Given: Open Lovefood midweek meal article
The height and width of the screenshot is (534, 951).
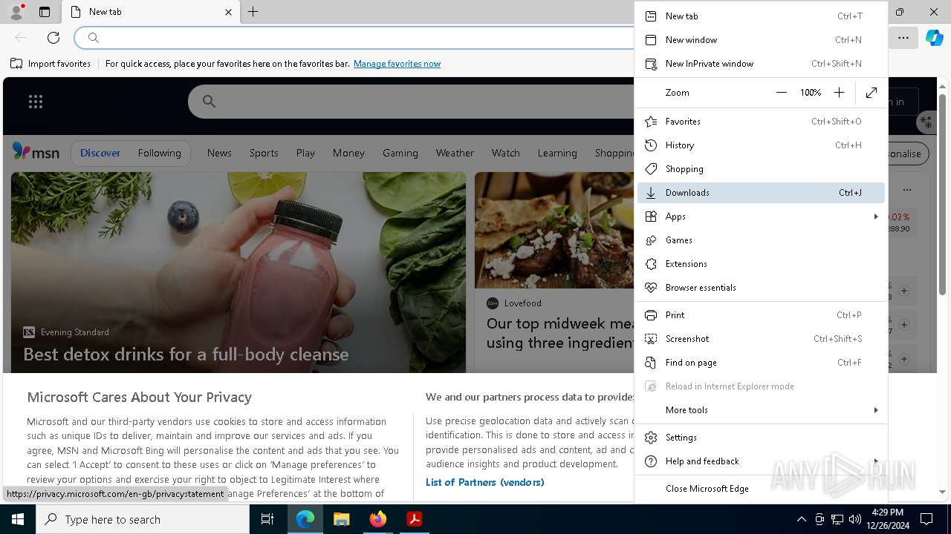Looking at the screenshot, I should 560,333.
